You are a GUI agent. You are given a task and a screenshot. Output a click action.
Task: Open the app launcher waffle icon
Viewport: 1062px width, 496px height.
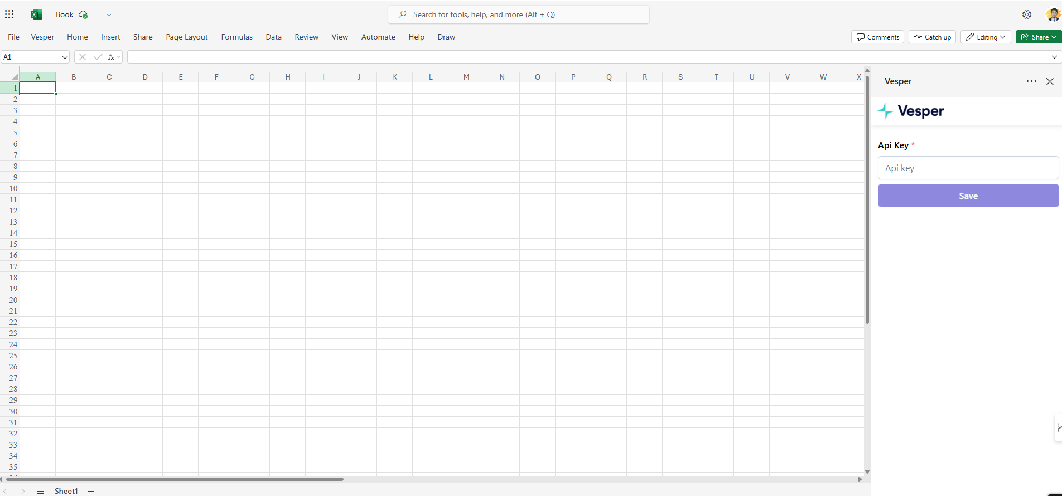(x=9, y=14)
